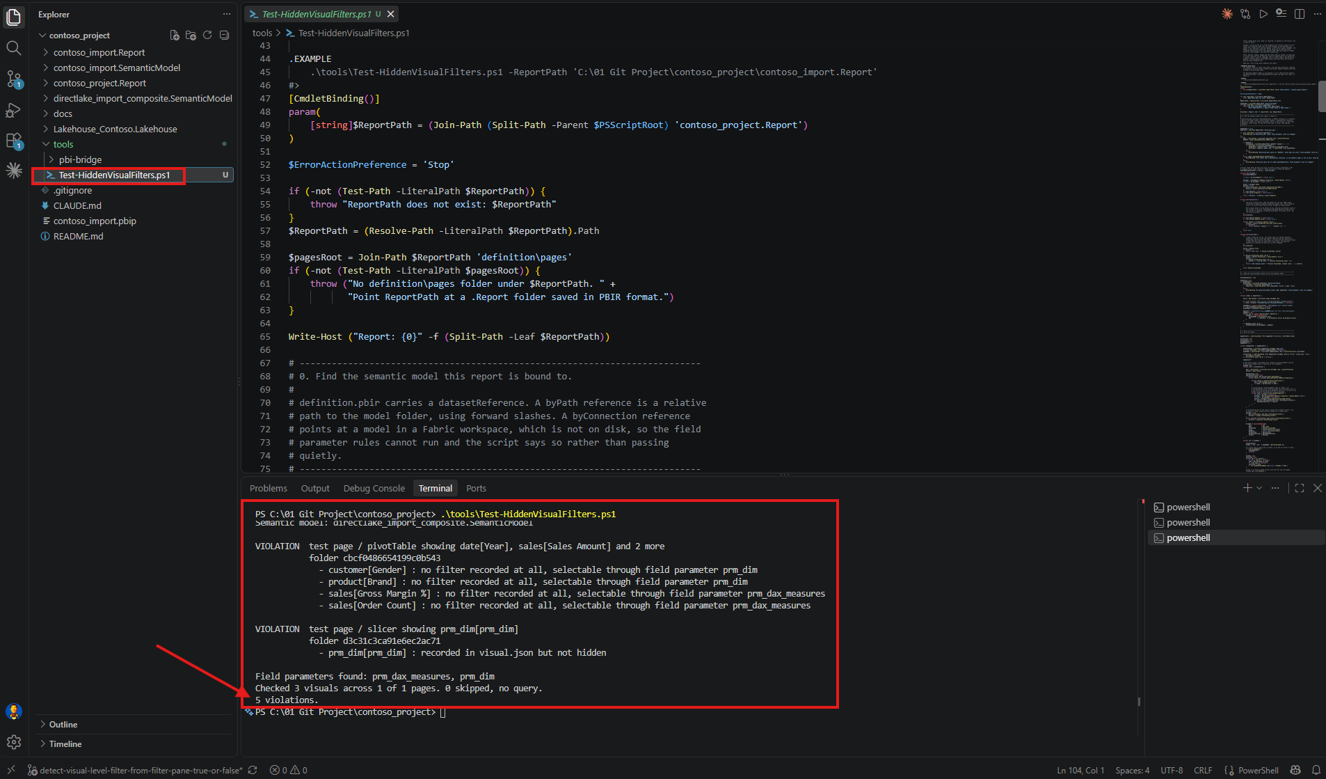
Task: Run the PowerShell script with play icon
Action: pyautogui.click(x=1263, y=14)
